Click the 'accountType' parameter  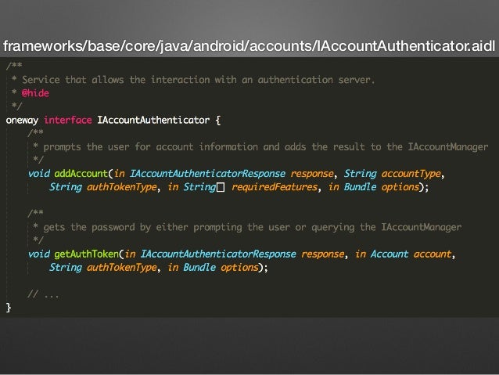tap(411, 174)
